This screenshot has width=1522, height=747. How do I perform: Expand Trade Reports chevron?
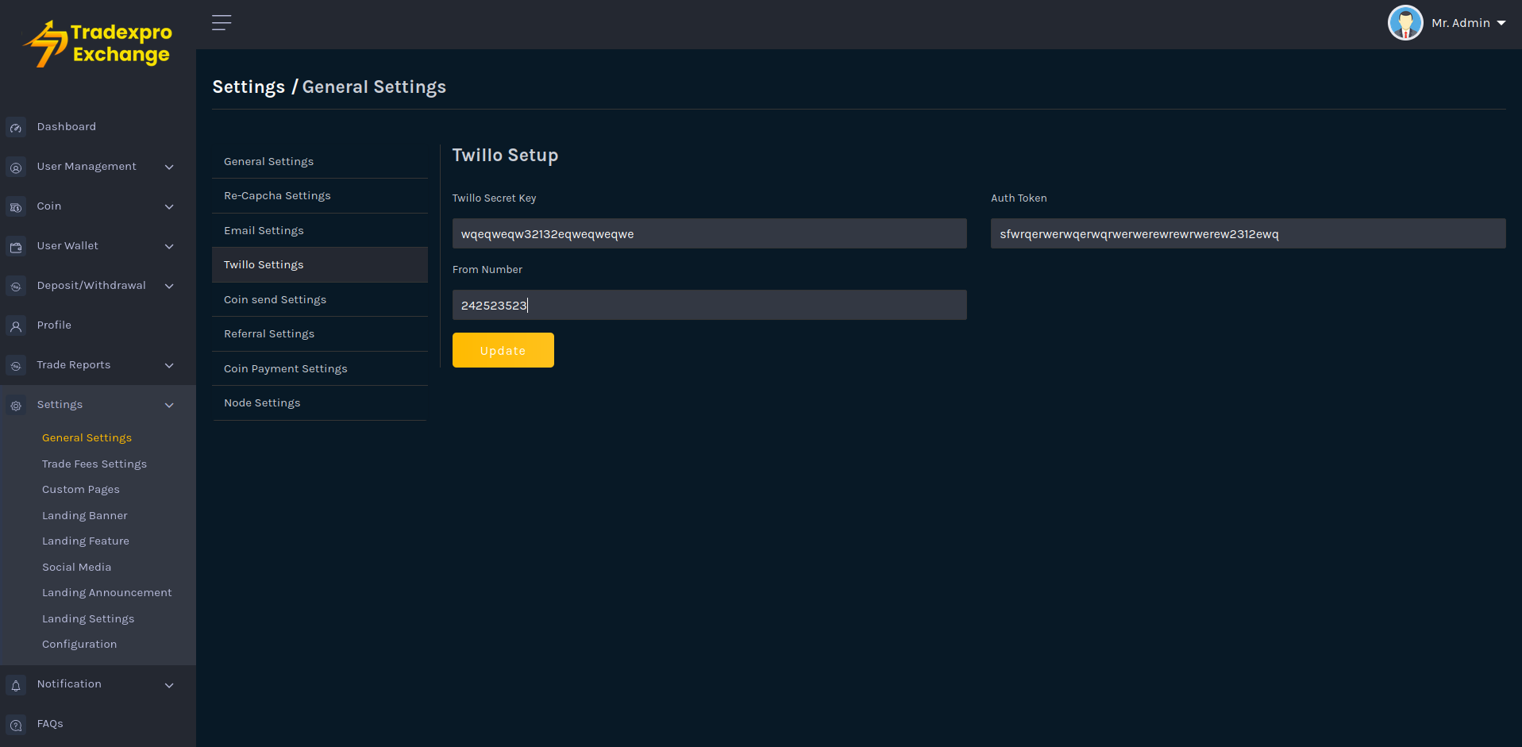(169, 366)
